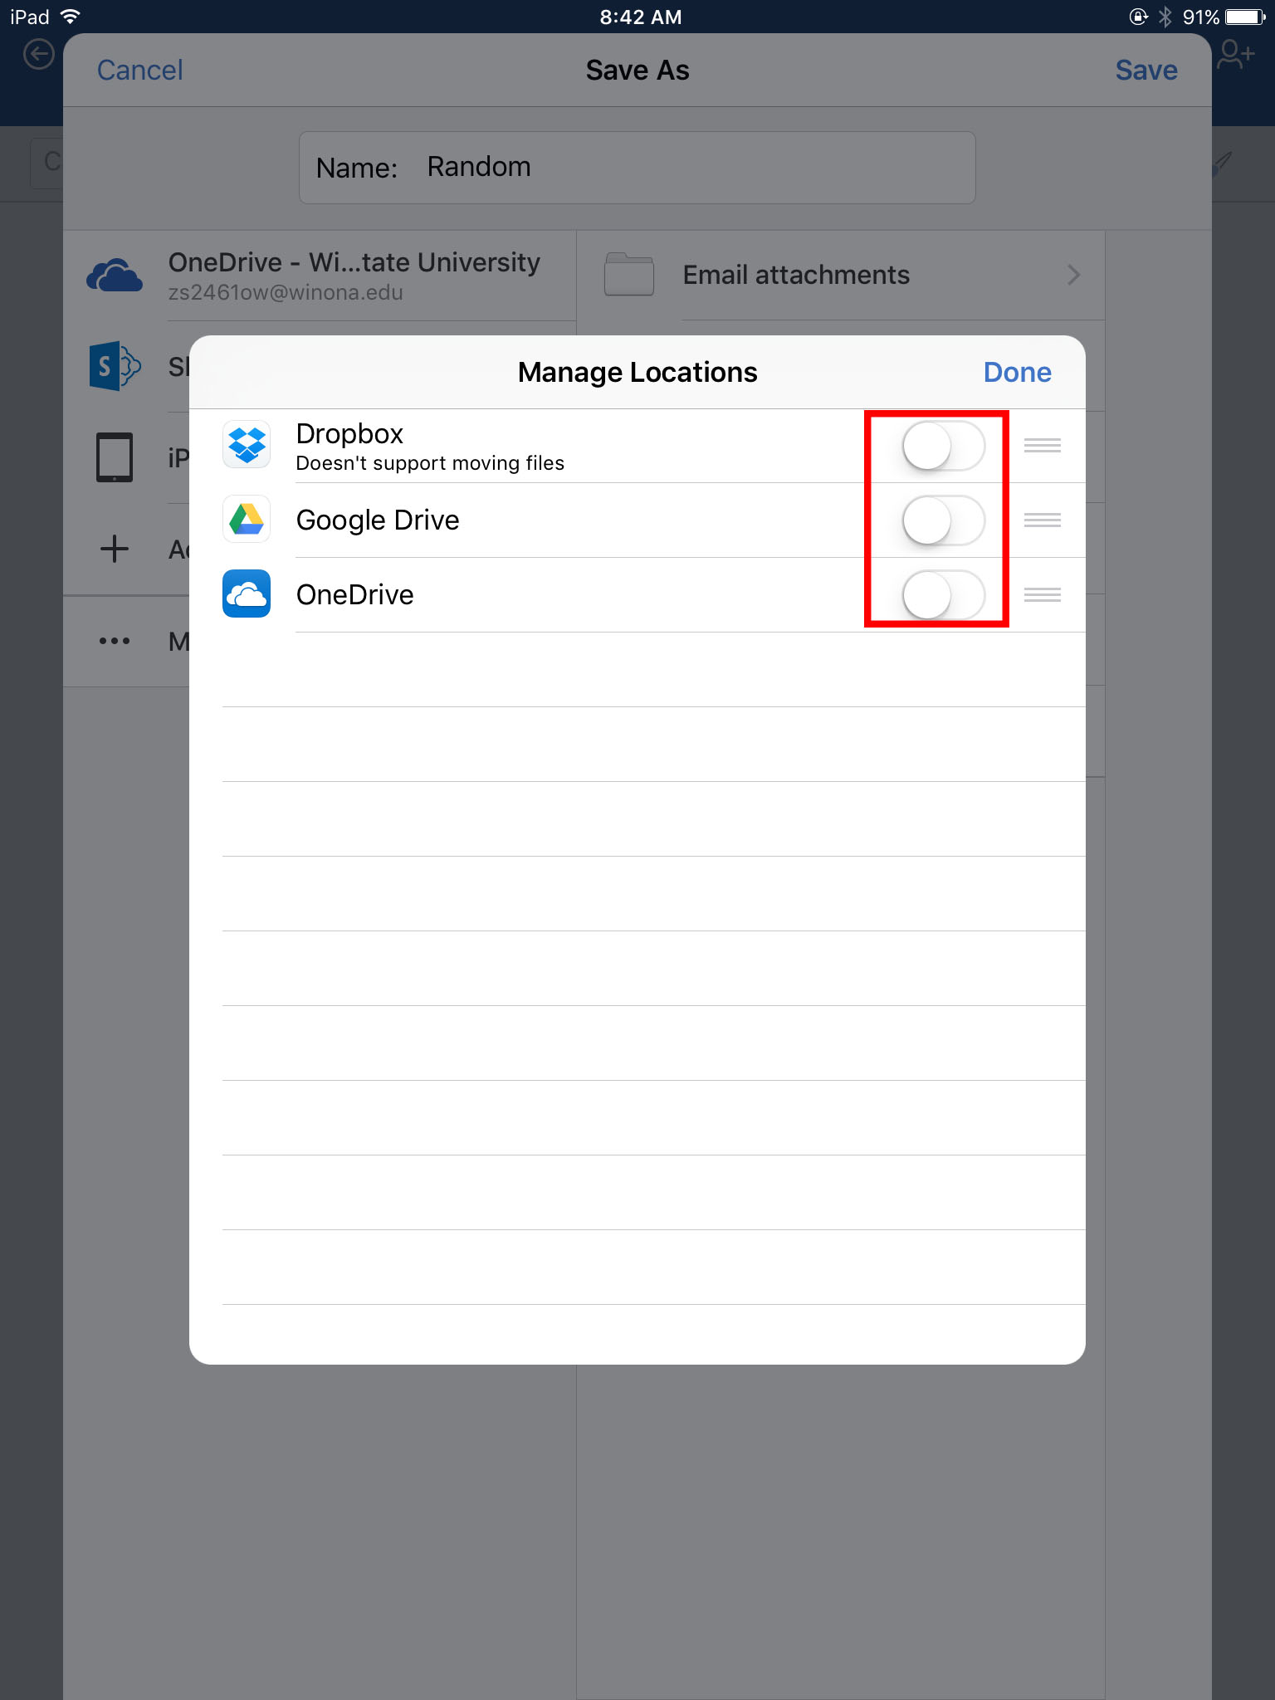Tap the Google Drive icon

click(247, 520)
